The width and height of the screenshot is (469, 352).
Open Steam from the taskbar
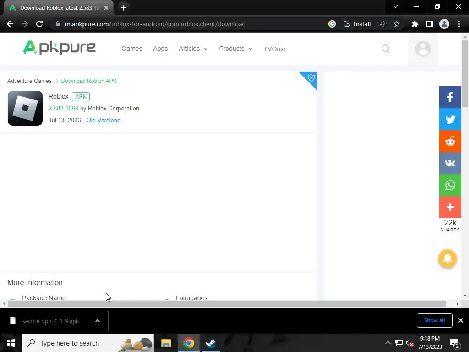click(x=211, y=343)
